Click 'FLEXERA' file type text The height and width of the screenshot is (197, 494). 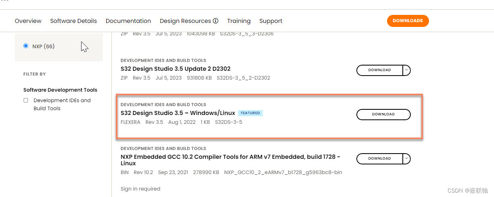(130, 122)
